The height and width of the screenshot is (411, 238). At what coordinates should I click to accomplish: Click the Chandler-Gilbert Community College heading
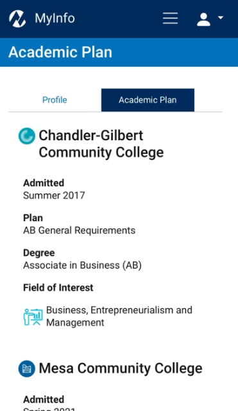[101, 144]
